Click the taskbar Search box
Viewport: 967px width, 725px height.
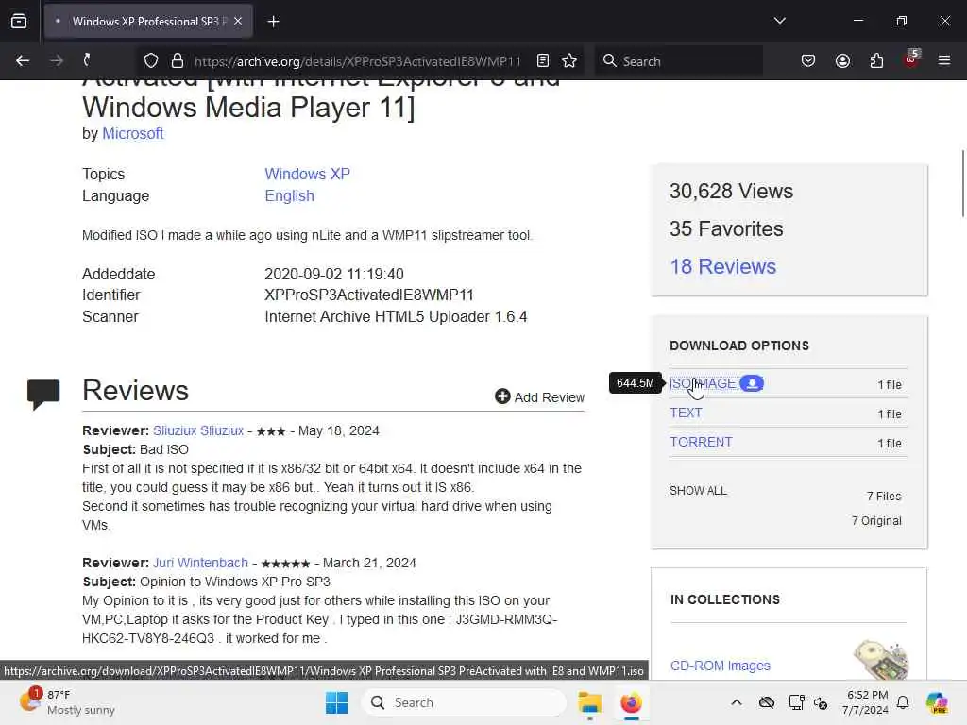[464, 702]
